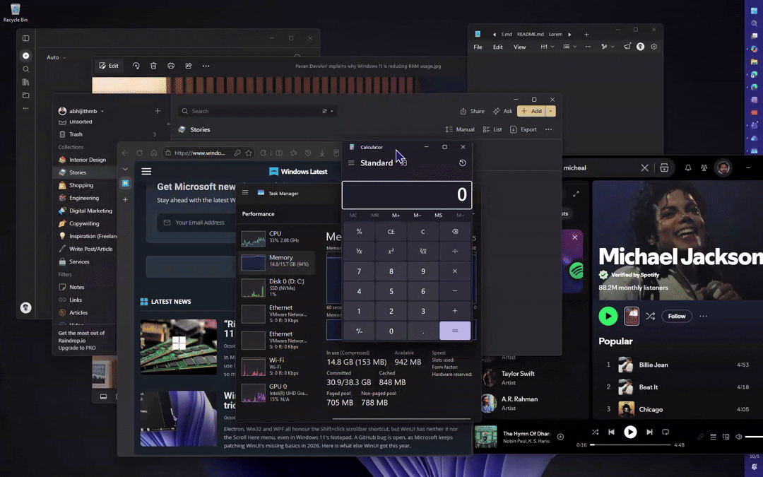
Task: Click the square root key in Calculator
Action: (423, 251)
